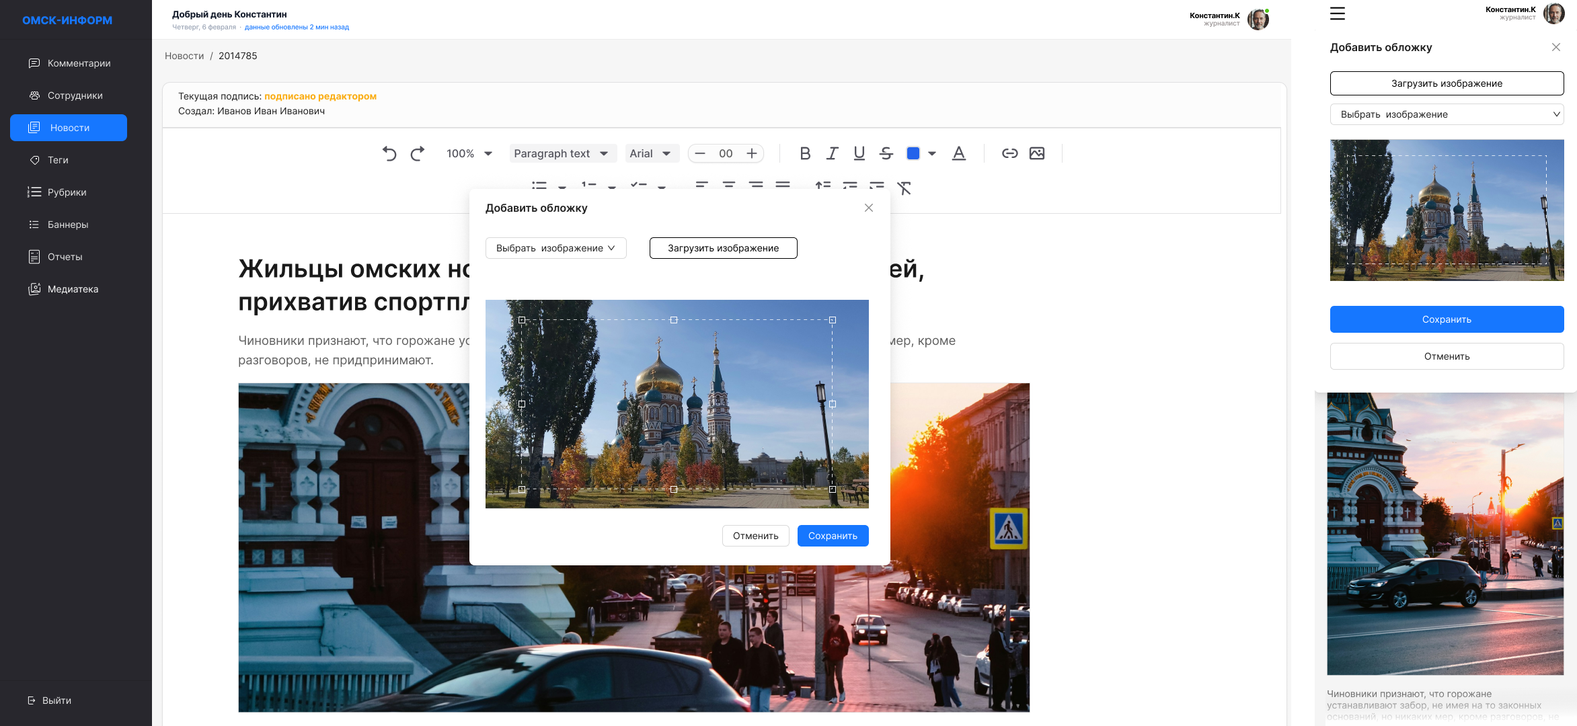Viewport: 1577px width, 726px height.
Task: Insert a hyperlink using the link icon
Action: tap(1010, 153)
